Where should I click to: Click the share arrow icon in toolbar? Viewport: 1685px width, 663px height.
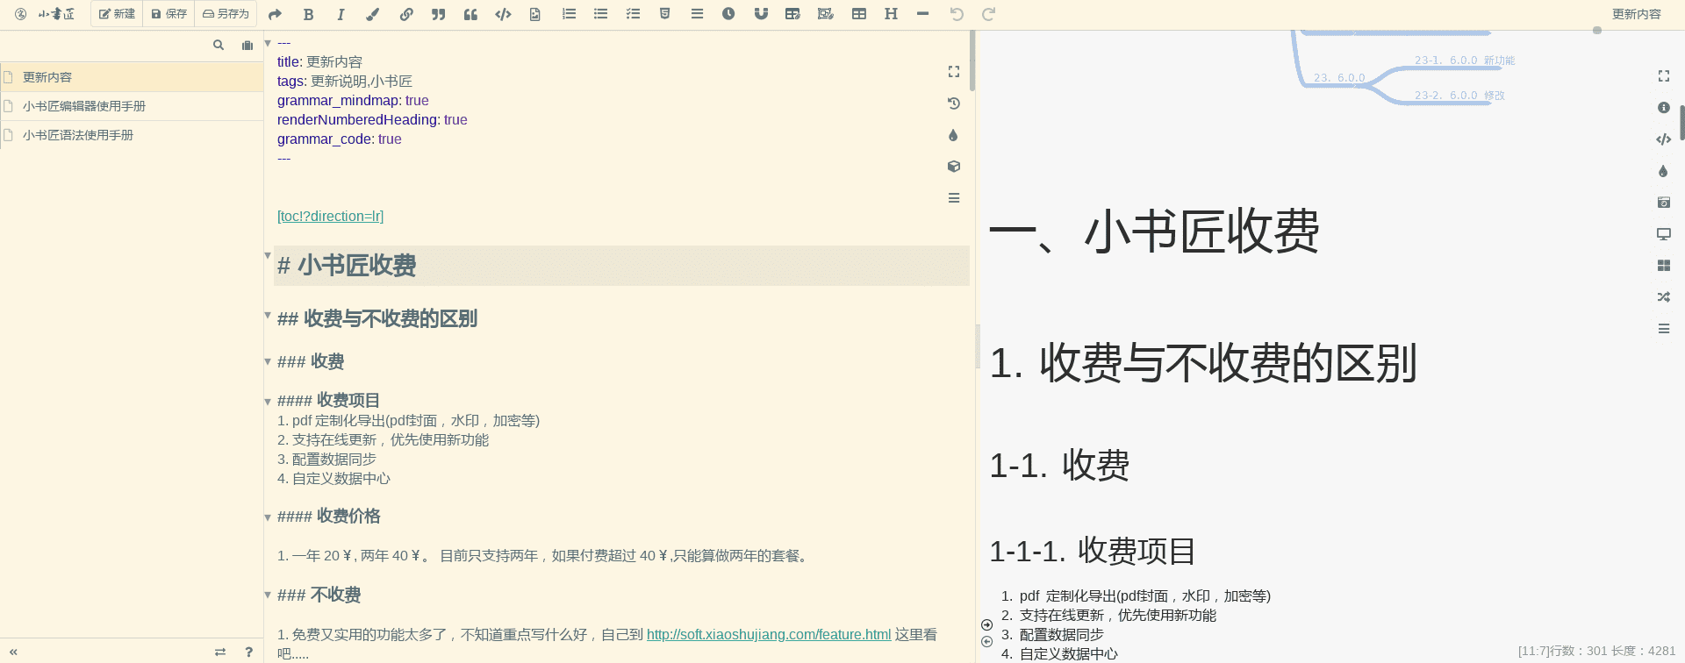(x=275, y=14)
